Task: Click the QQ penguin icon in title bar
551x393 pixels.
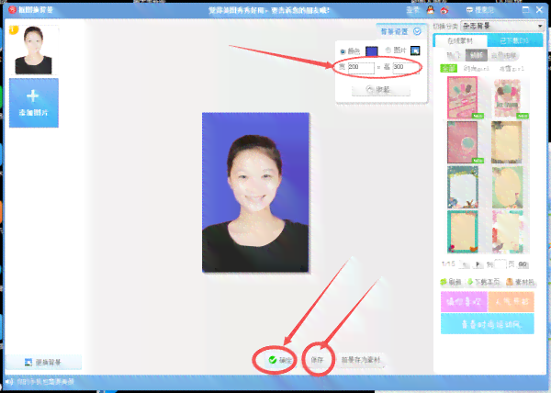Action: point(431,10)
